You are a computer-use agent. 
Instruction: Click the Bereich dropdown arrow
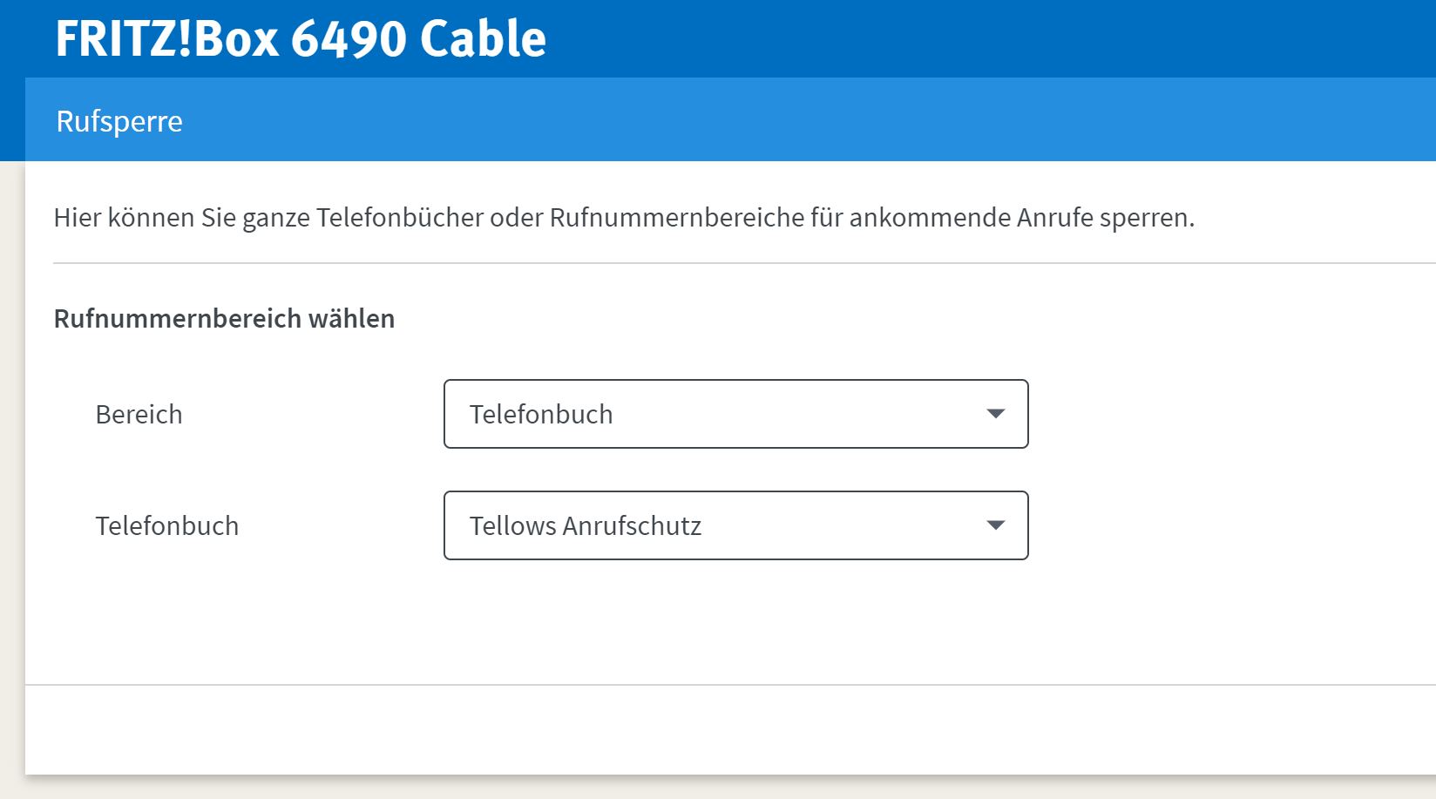pos(995,414)
